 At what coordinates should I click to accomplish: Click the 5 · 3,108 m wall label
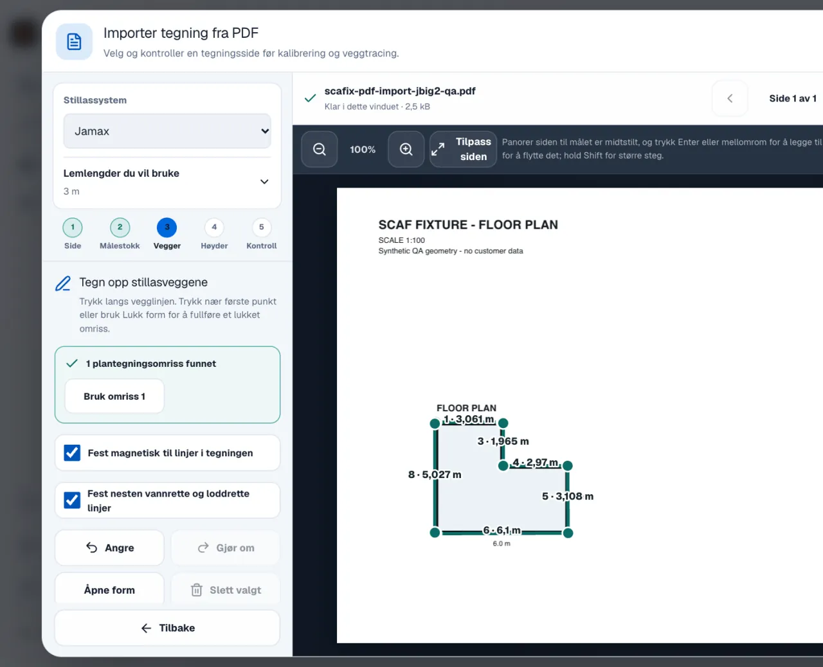pyautogui.click(x=568, y=496)
